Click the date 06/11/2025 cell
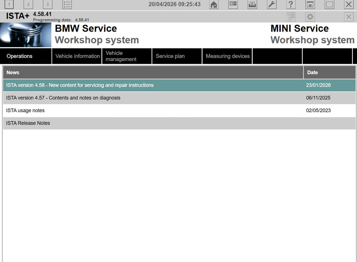The width and height of the screenshot is (357, 262). (318, 98)
